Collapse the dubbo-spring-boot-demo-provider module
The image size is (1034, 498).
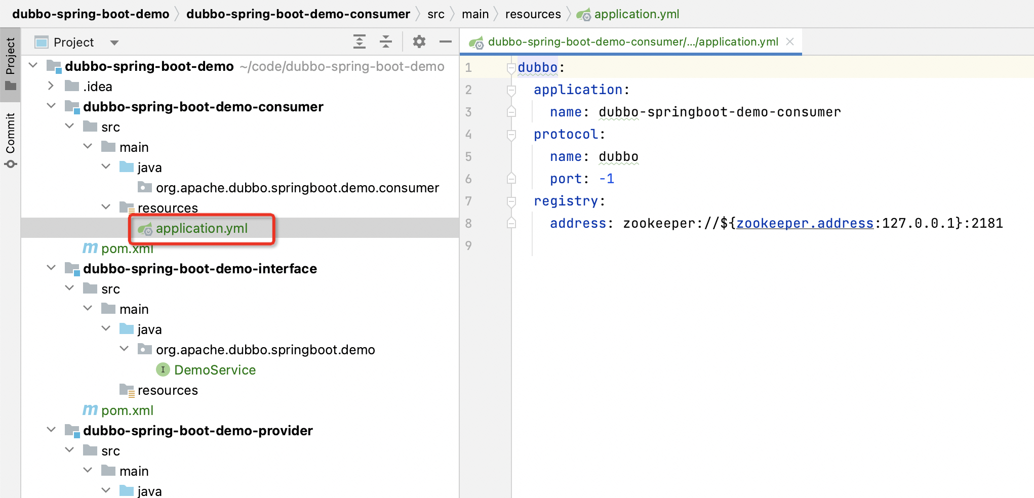coord(51,430)
